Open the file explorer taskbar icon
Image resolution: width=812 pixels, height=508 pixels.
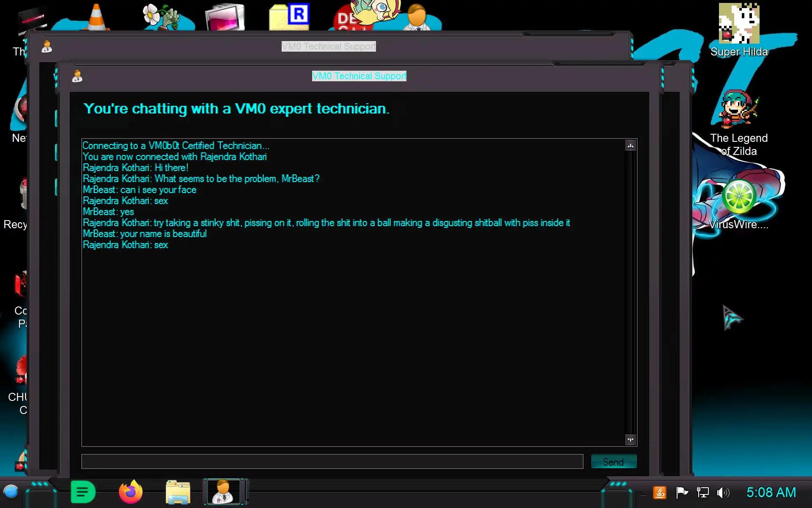coord(178,492)
